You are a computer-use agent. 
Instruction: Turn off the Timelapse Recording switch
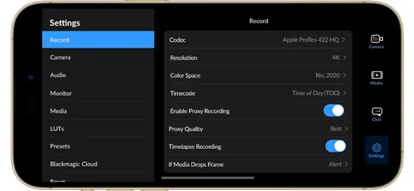click(x=336, y=146)
